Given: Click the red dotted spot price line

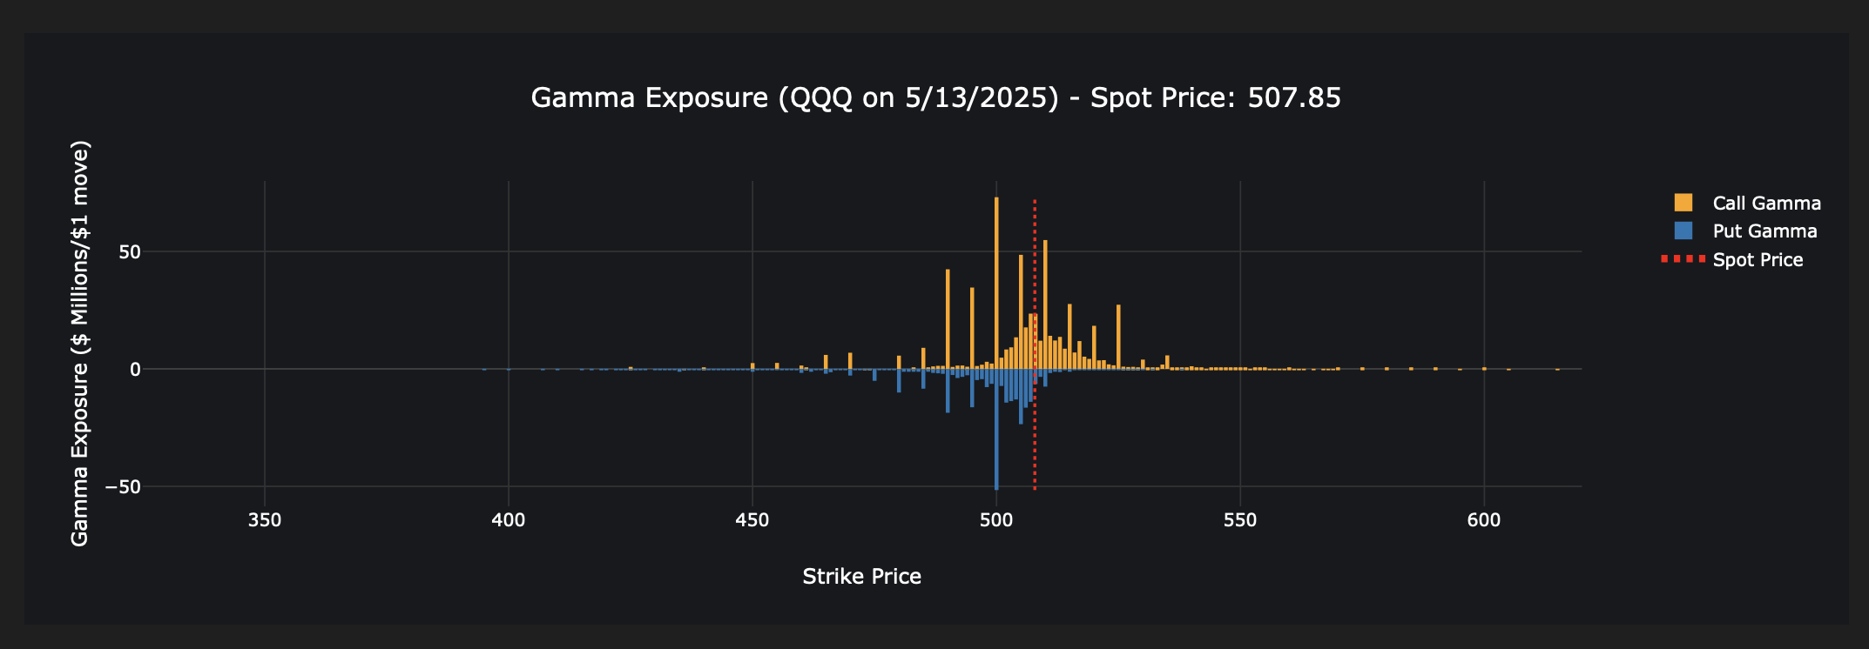Looking at the screenshot, I should coord(1035,344).
